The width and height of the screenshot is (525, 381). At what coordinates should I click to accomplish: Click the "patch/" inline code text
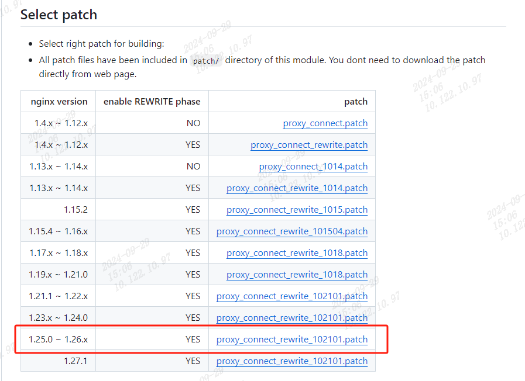pos(206,61)
